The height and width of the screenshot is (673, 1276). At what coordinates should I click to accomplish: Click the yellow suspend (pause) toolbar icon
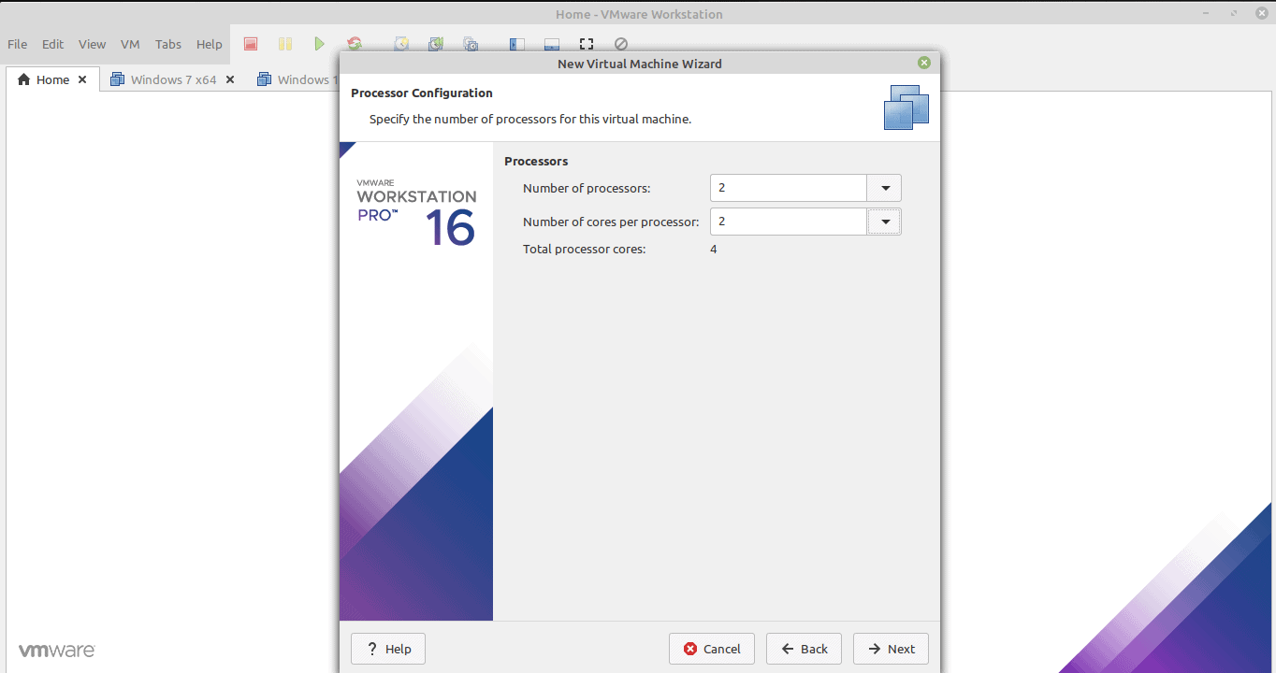285,44
